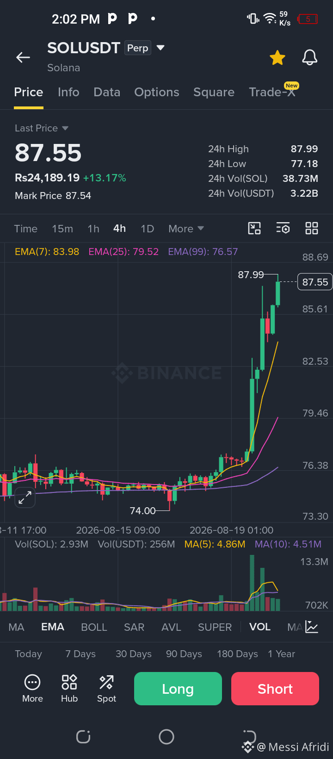
Task: Switch to the Options tab
Action: point(157,92)
